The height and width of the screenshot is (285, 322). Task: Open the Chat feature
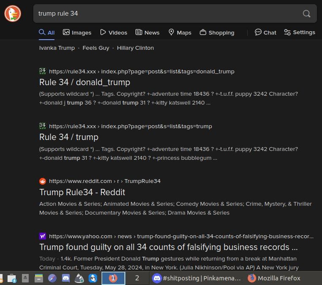pos(265,32)
